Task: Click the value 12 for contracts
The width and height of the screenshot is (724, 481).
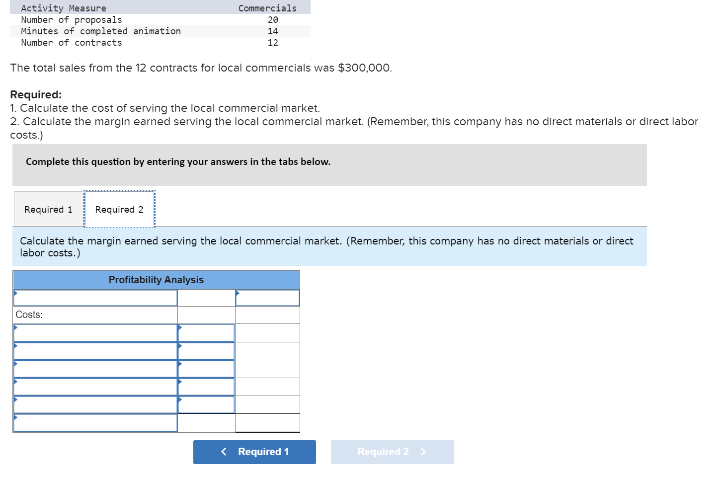Action: pyautogui.click(x=273, y=43)
